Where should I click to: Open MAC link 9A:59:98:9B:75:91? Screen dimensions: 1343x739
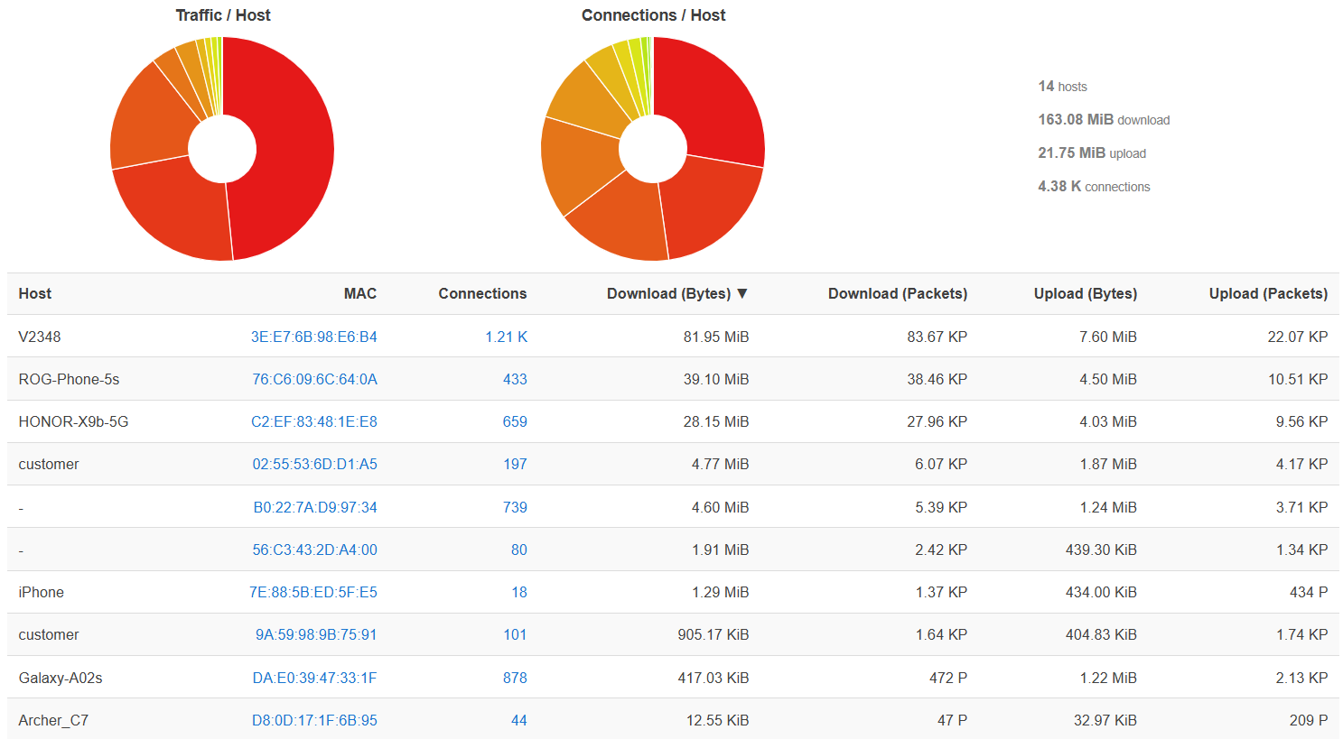click(316, 634)
